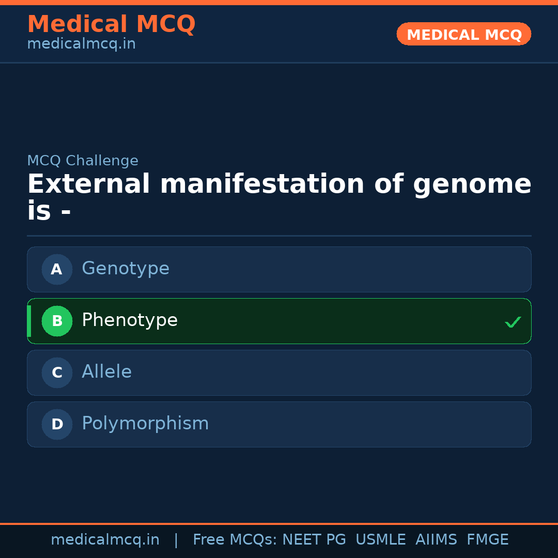Click the Medical MCQ orange title

pos(111,24)
